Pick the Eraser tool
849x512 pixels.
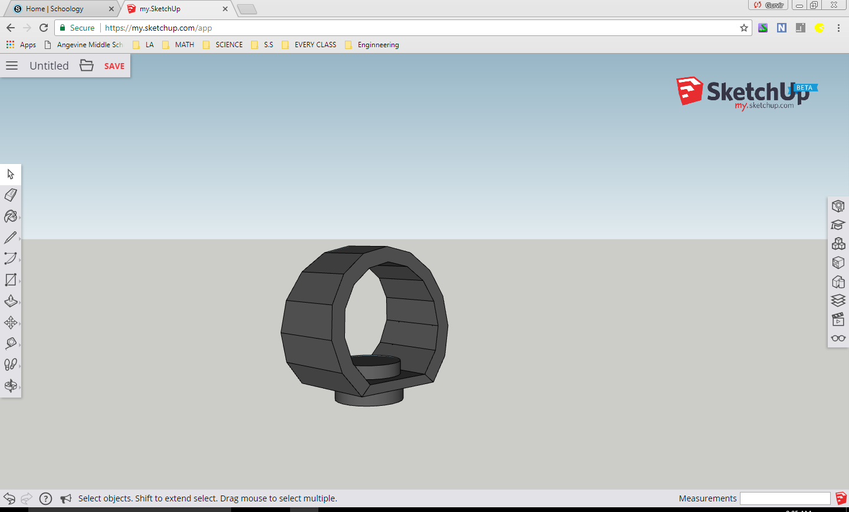11,195
